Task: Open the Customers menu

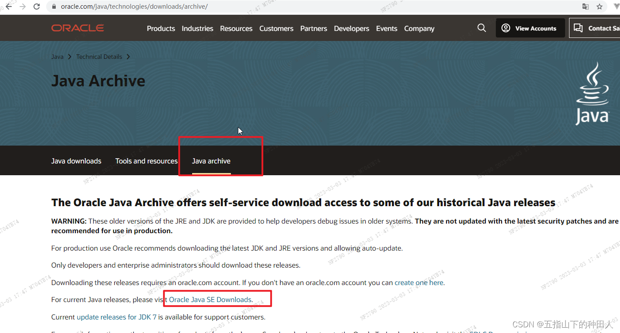Action: click(x=276, y=28)
